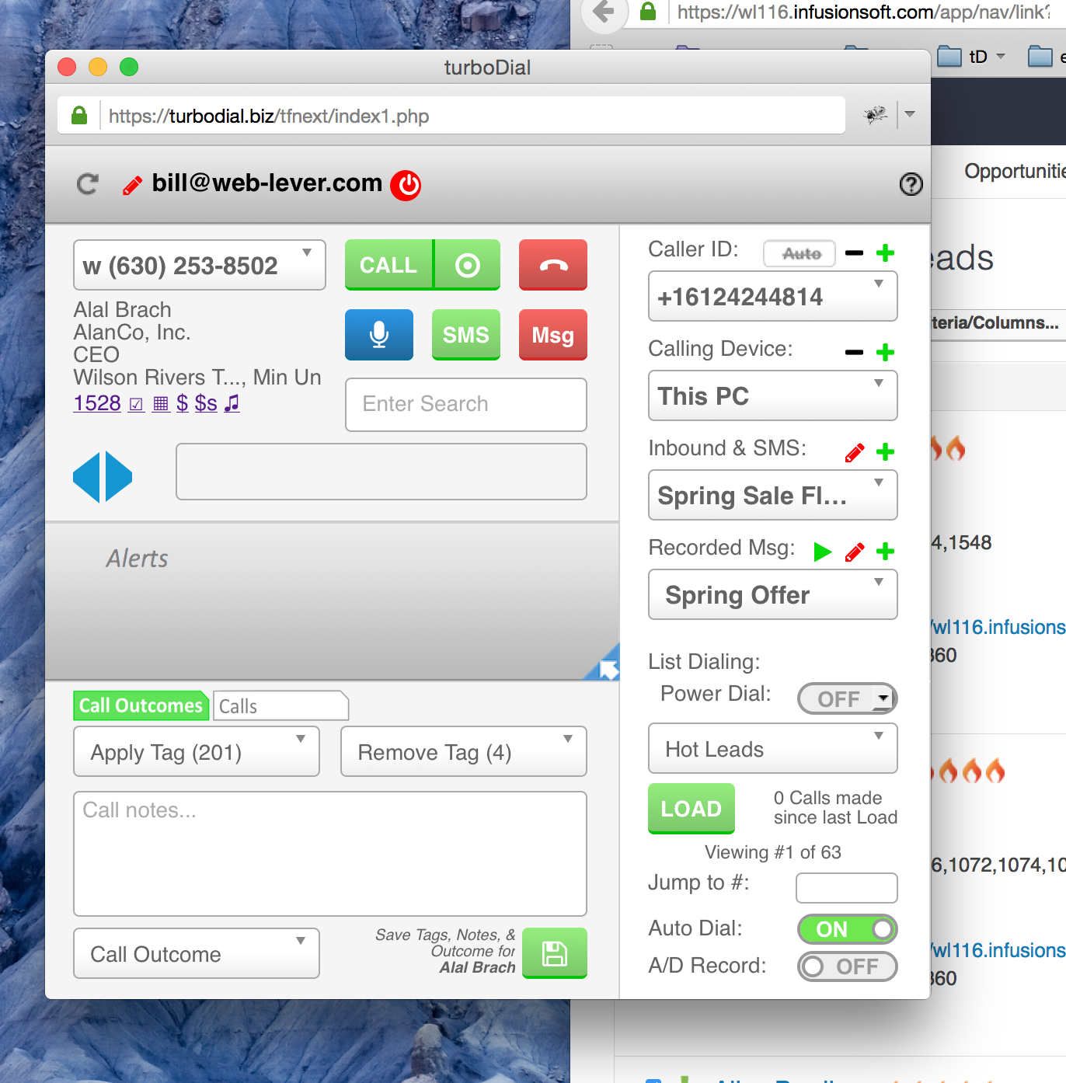Add Inbound & SMS entry with green plus
Image resolution: width=1066 pixels, height=1083 pixels.
[885, 452]
